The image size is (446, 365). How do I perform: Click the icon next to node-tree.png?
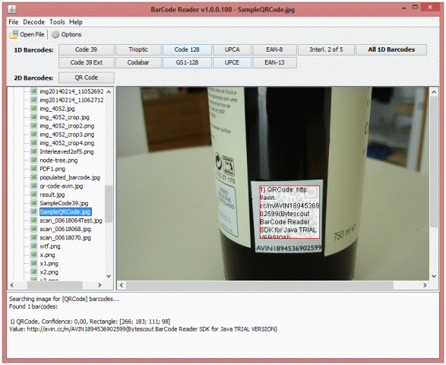click(x=34, y=160)
